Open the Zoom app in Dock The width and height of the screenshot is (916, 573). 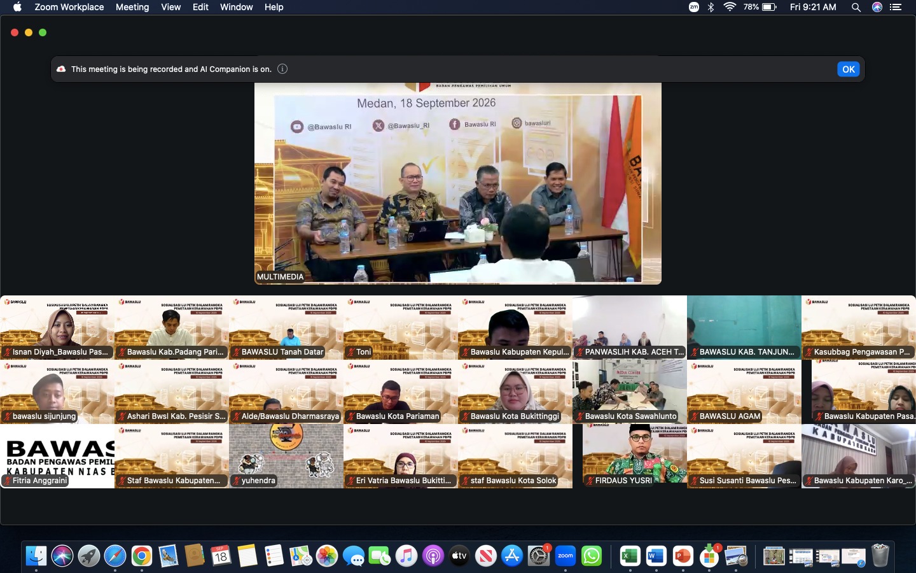(x=565, y=556)
